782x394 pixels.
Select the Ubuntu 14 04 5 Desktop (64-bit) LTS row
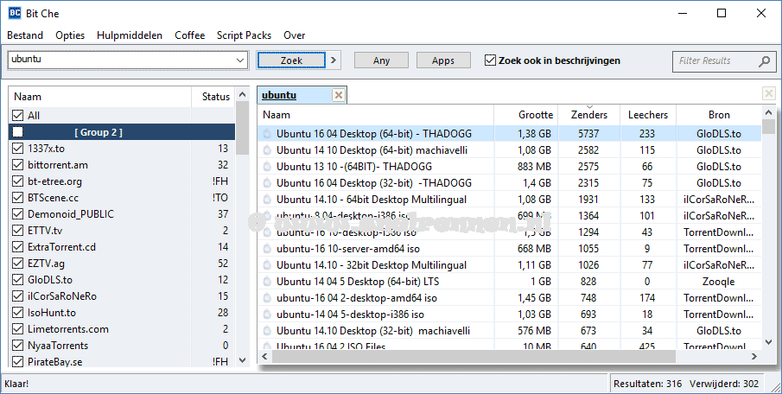click(x=510, y=282)
